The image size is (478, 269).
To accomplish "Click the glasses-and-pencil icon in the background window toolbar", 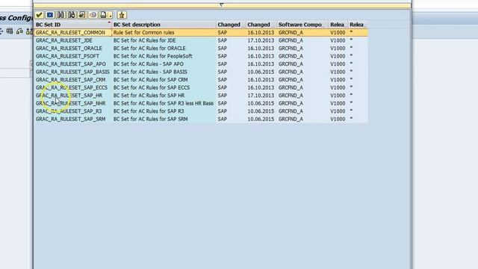I will point(19,31).
